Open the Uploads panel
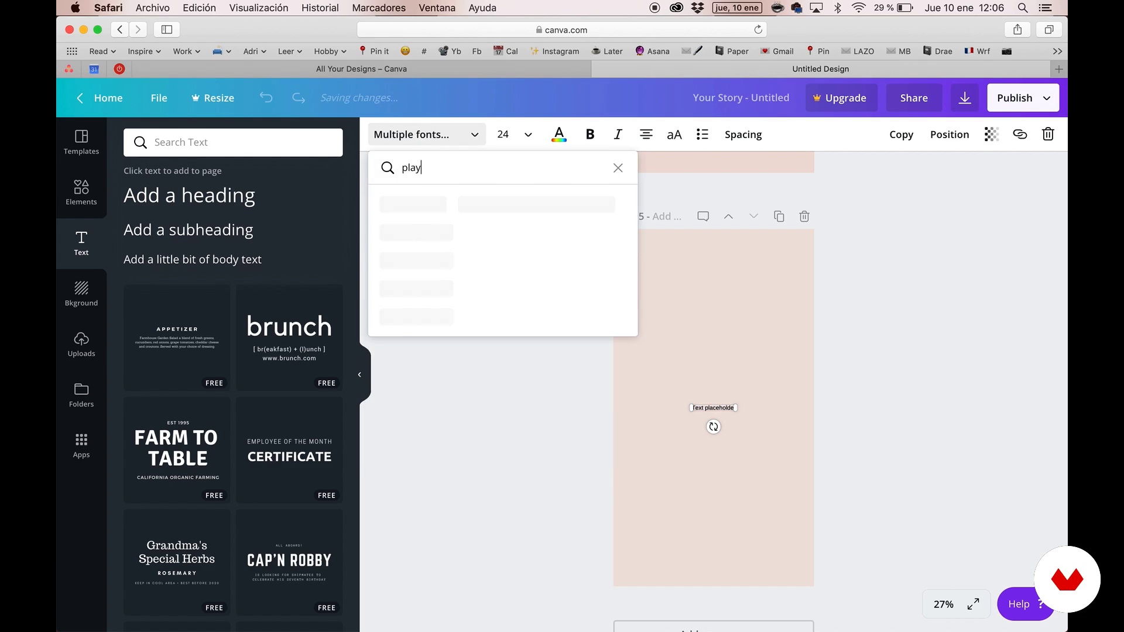Viewport: 1124px width, 632px height. pyautogui.click(x=81, y=344)
